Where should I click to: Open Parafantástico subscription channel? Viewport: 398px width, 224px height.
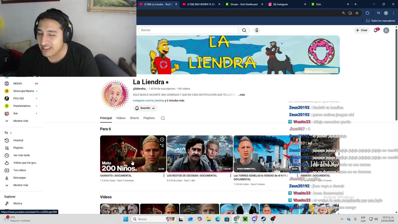pyautogui.click(x=21, y=106)
